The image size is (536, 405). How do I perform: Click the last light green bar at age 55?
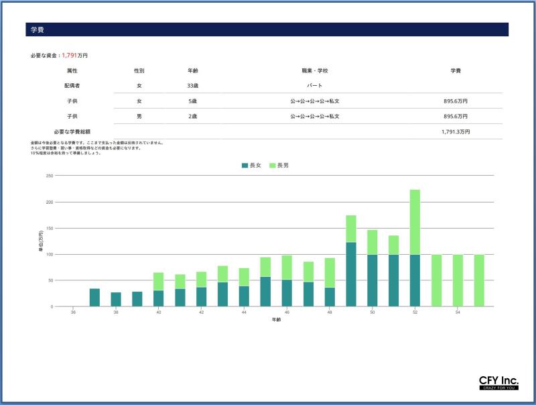click(479, 280)
